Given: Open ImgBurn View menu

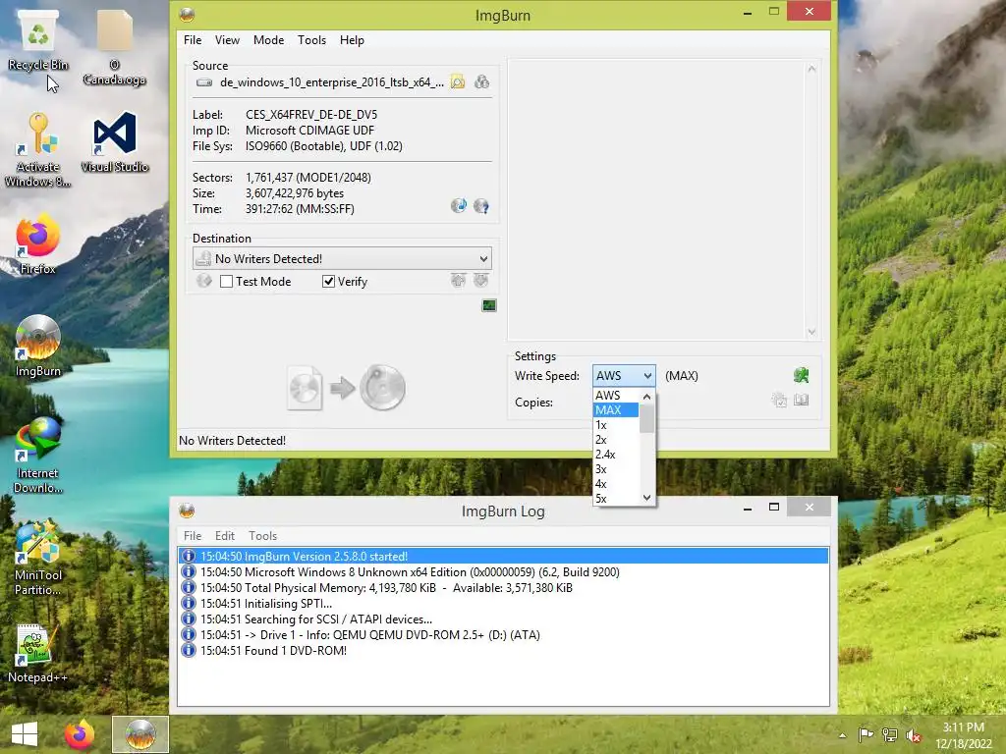Looking at the screenshot, I should [227, 39].
